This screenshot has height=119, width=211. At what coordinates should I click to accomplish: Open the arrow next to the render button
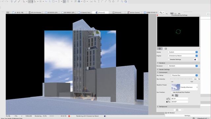tap(182, 110)
